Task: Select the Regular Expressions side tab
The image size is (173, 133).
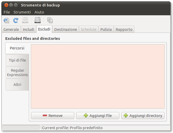Action: point(17,72)
